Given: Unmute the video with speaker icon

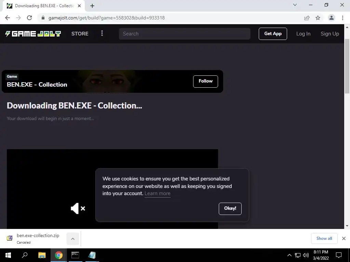Looking at the screenshot, I should 78,208.
